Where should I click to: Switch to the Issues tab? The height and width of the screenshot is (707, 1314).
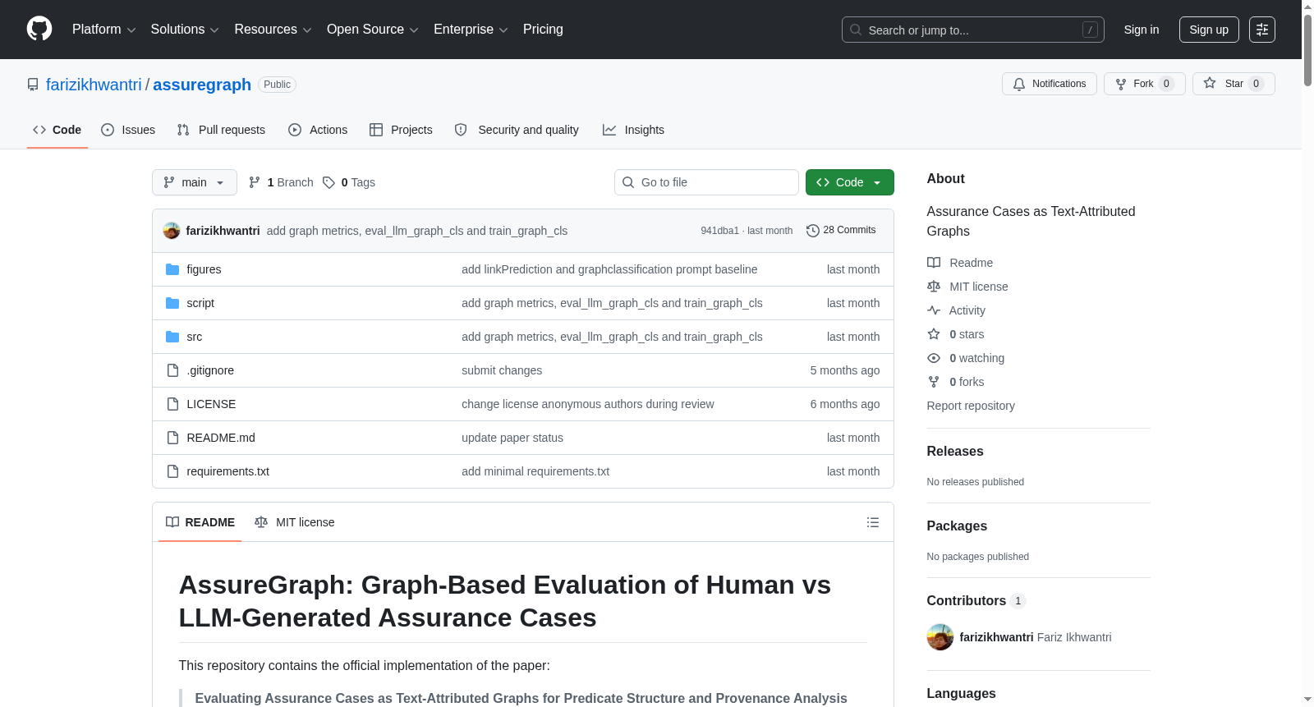128,130
